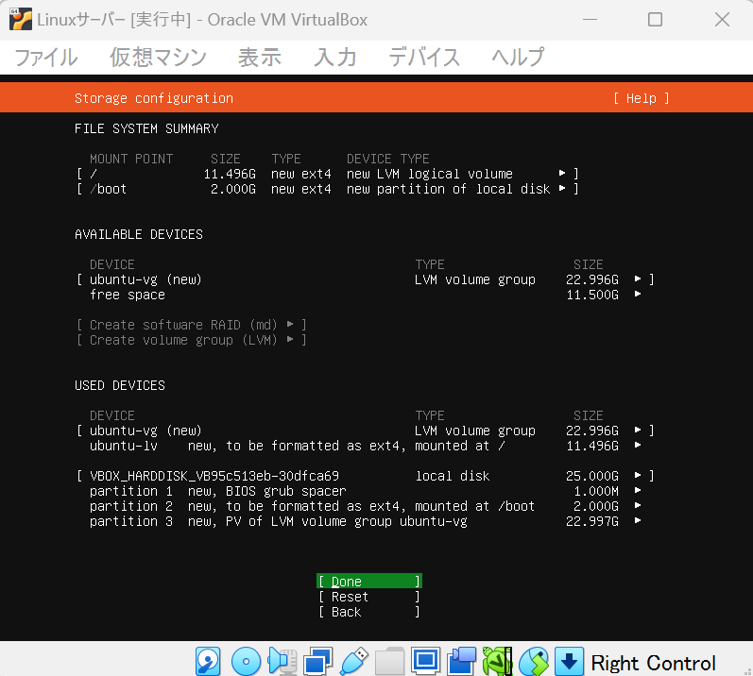Open the 仮想マシン menu
This screenshot has height=676, width=753.
[x=158, y=57]
